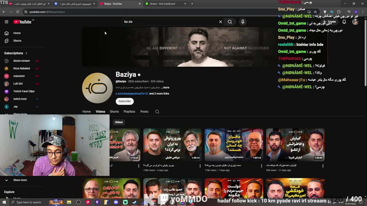Viewport: 367px width, 206px height.
Task: Open AMD software from the taskbar
Action: [x=88, y=202]
